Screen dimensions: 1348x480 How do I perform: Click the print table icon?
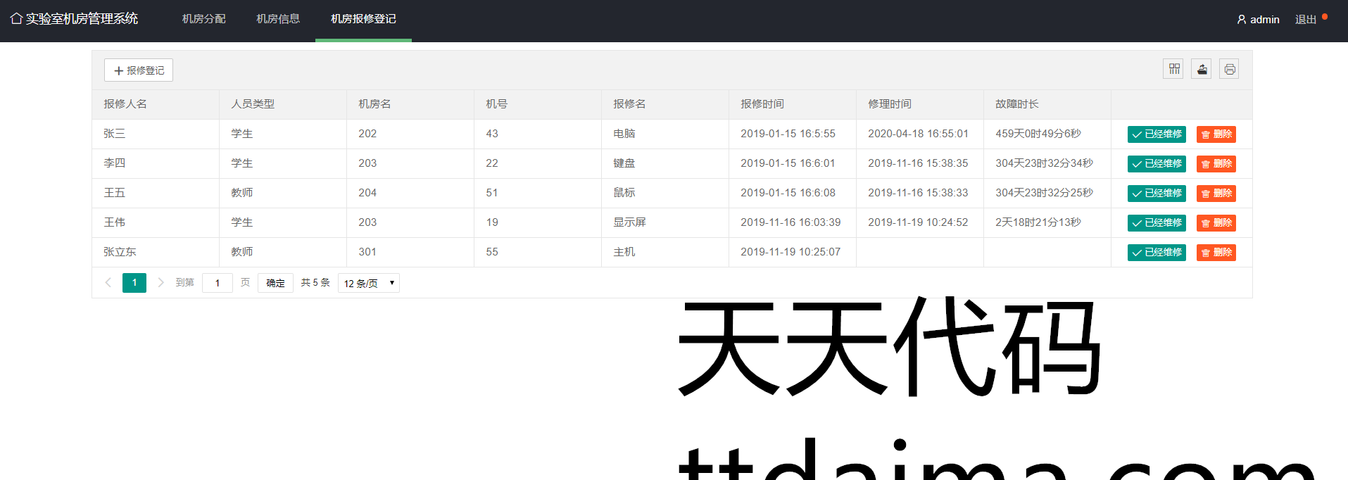1229,69
